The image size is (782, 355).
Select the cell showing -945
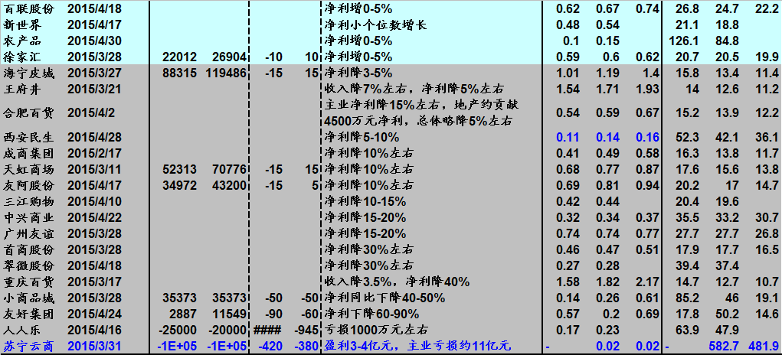click(306, 330)
